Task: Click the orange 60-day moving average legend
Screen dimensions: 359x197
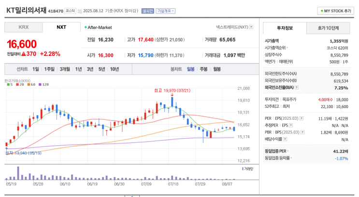Action: [x=31, y=84]
